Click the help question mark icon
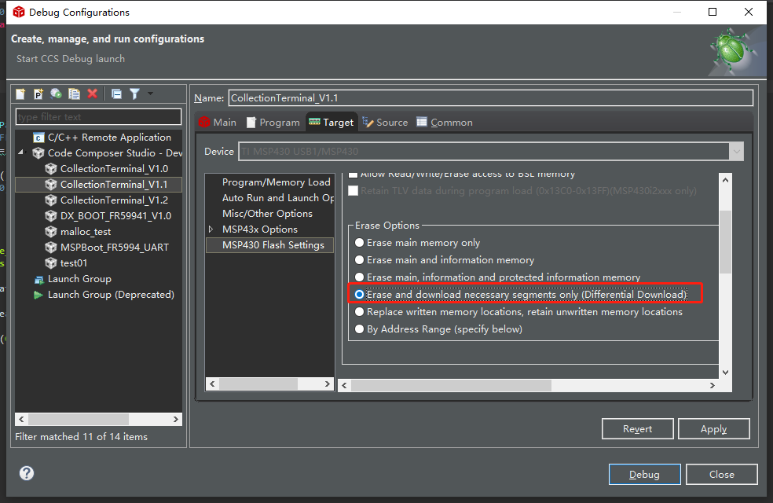Screen dimensions: 773x503 (27, 473)
